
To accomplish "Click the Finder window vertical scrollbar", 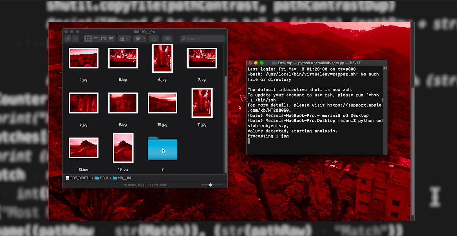I will pos(226,124).
